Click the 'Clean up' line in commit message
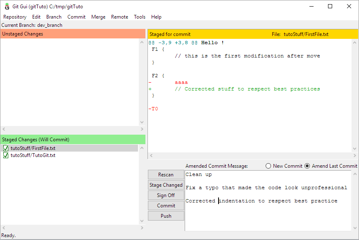359x240 pixels. pyautogui.click(x=198, y=174)
